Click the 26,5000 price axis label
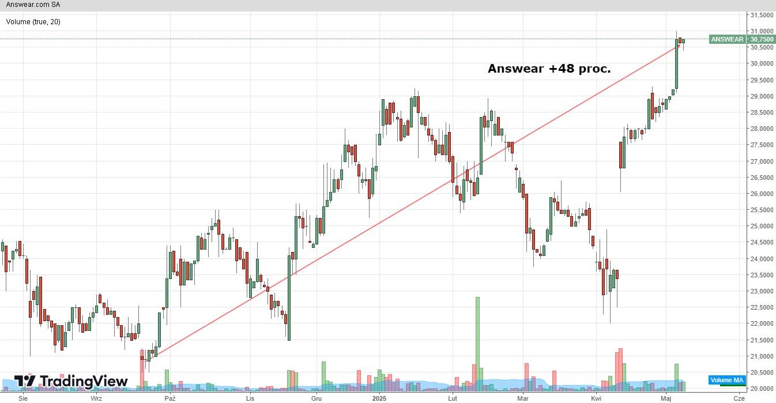Screen dimensions: 776x403 point(762,178)
